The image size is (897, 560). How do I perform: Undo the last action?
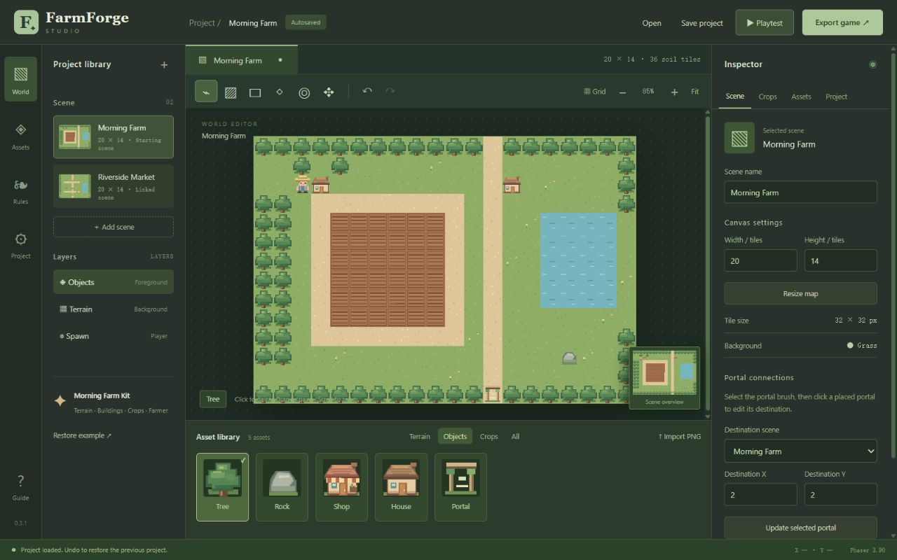pyautogui.click(x=367, y=91)
